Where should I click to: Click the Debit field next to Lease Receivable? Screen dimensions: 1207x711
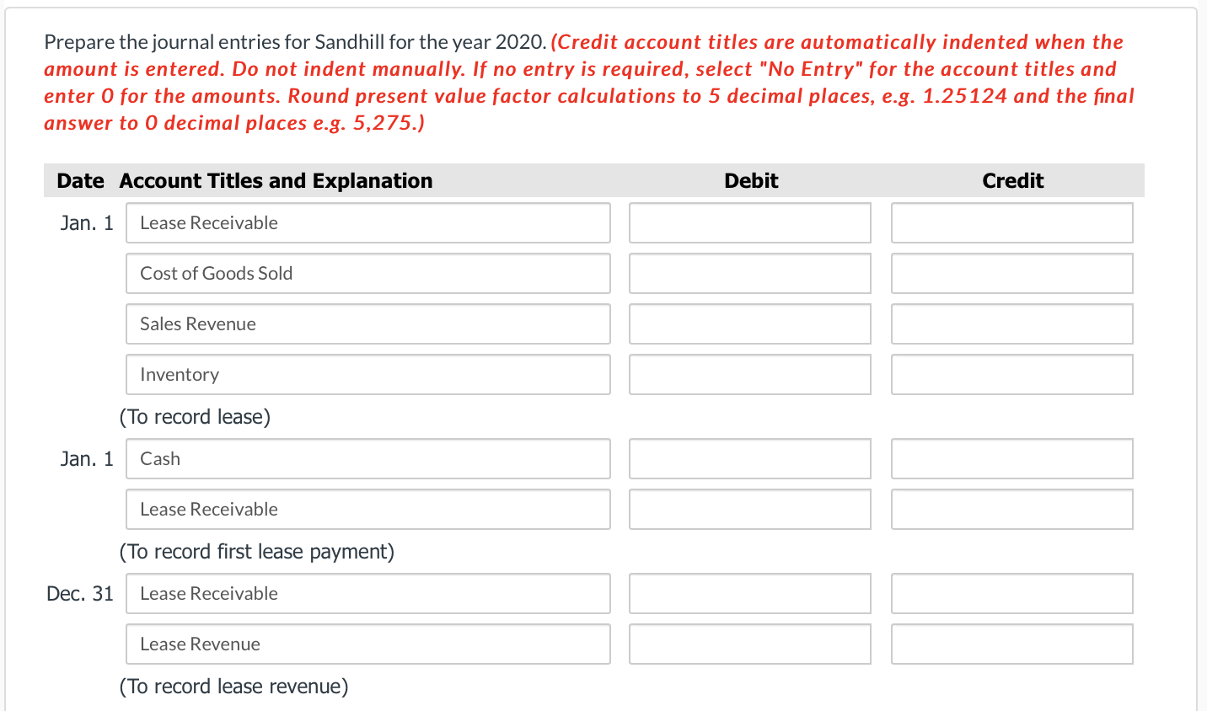[749, 222]
